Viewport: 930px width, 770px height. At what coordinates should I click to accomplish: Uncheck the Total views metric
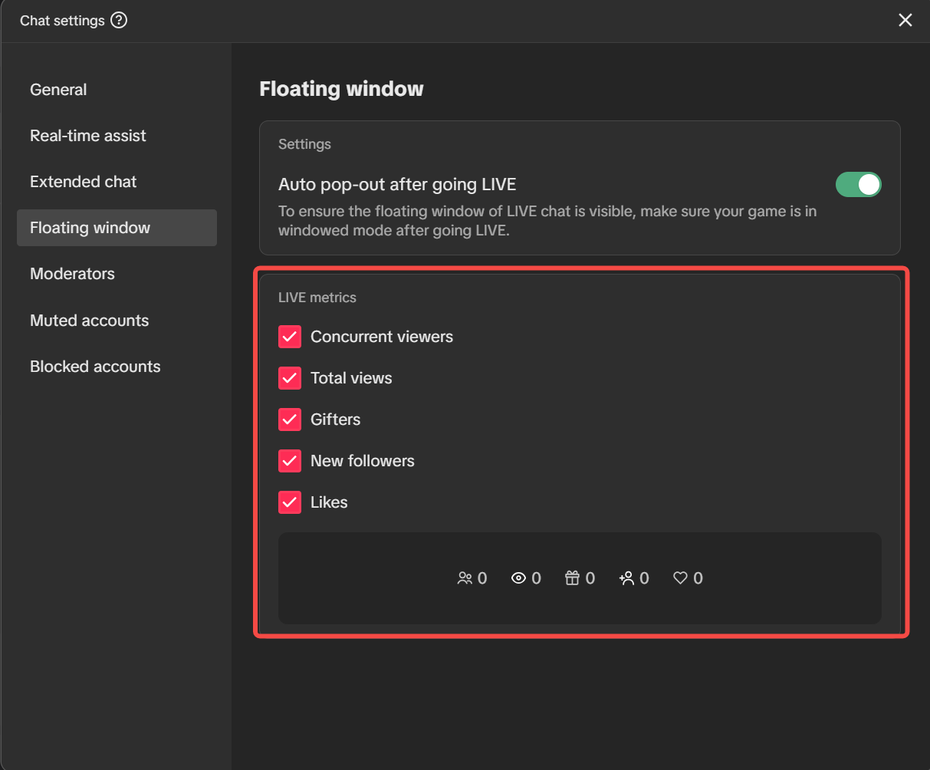click(x=290, y=377)
